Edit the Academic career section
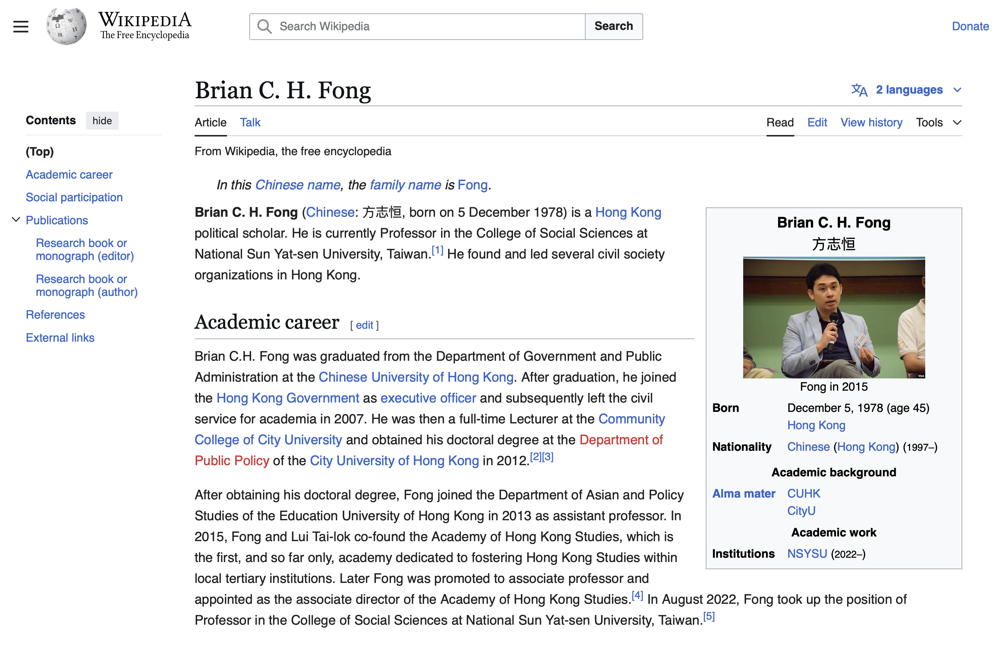The image size is (995, 656). click(x=364, y=325)
